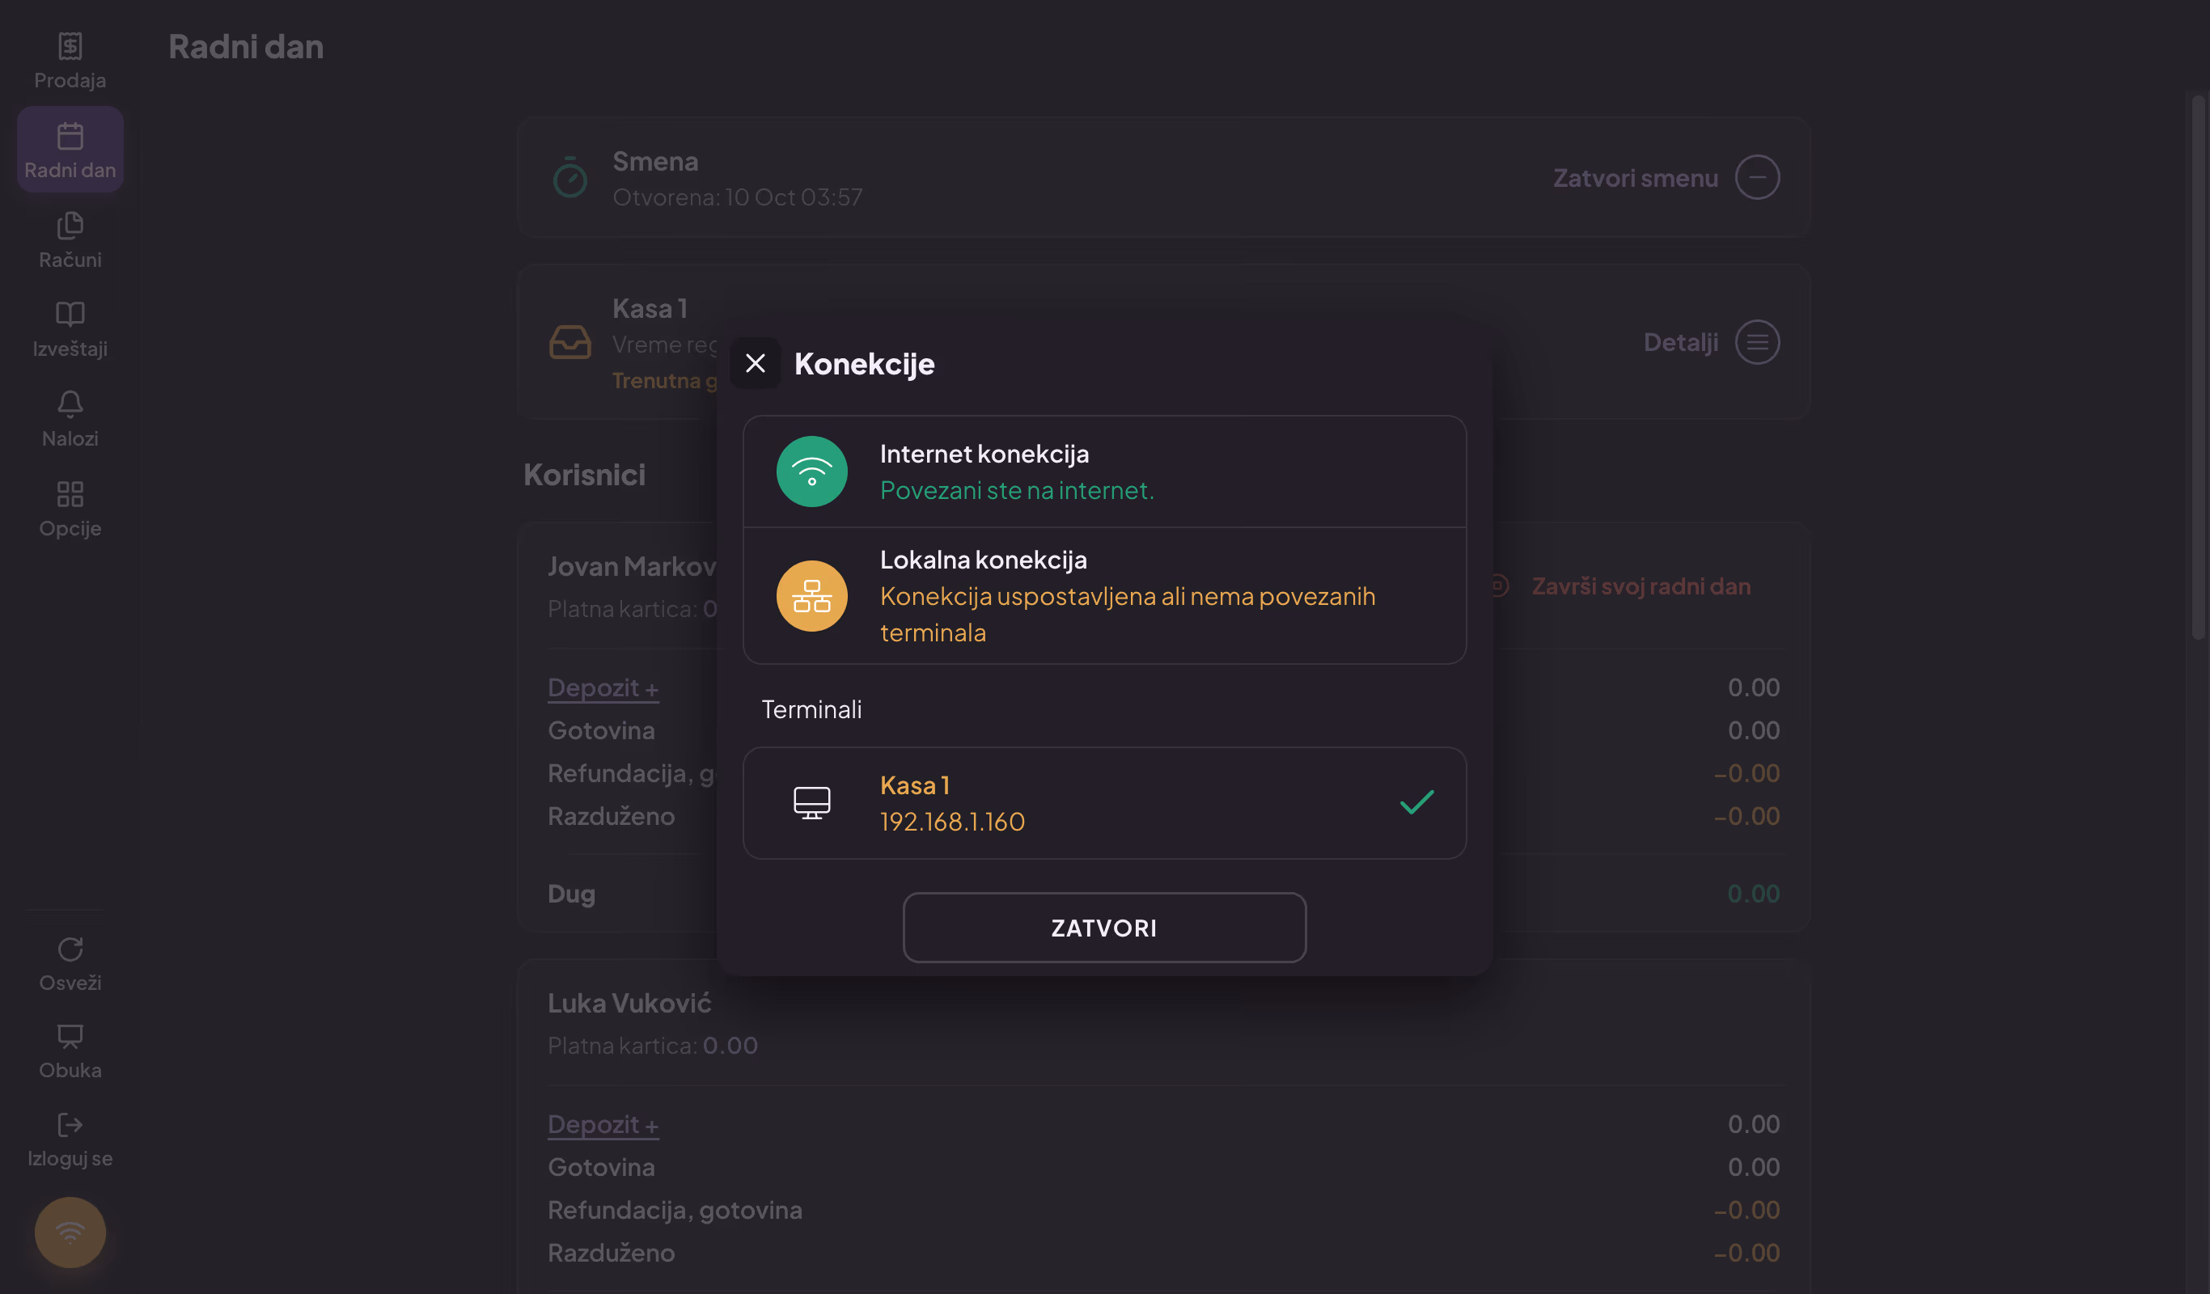Click the Luka Vuković user name
Screen dimensions: 2210x1294
(629, 1004)
